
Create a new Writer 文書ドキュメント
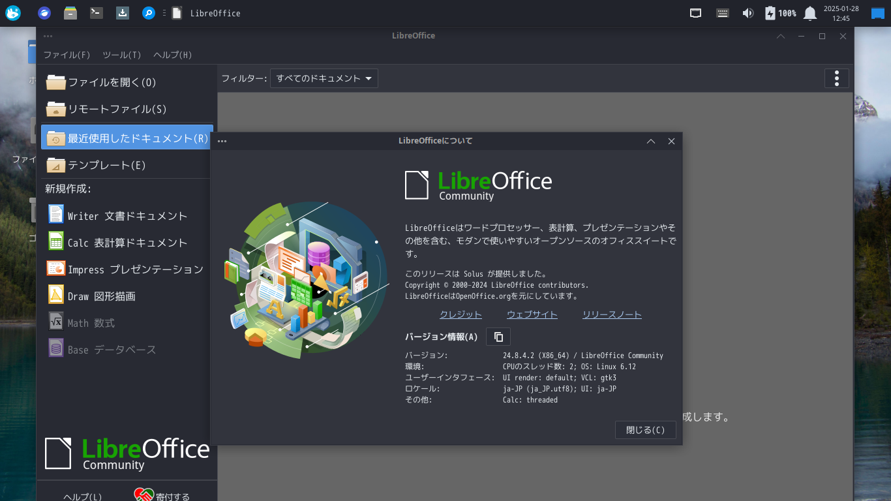click(127, 215)
